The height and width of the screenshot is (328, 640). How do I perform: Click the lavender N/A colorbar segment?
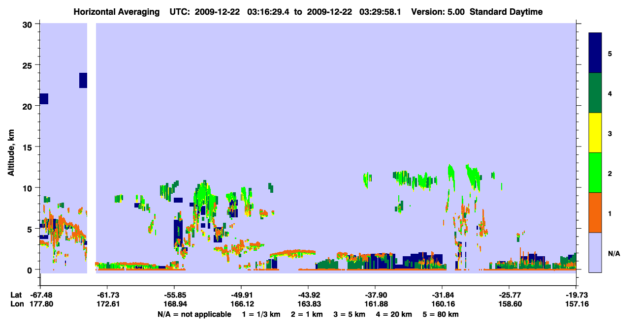coord(595,252)
